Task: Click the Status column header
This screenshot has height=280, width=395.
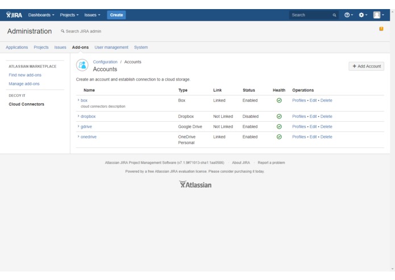Action: tap(249, 90)
